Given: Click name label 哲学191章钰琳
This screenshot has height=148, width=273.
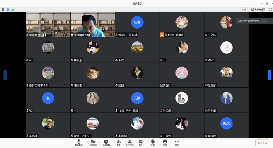Looking at the screenshot, I should coord(128,35).
